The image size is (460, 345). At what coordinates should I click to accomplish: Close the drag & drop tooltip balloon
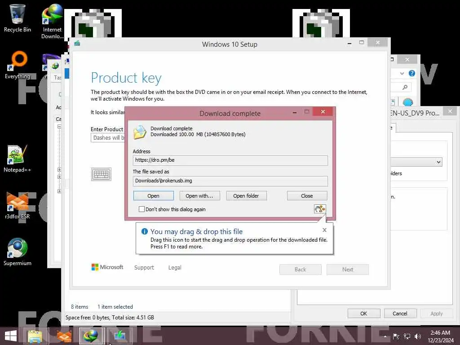click(x=324, y=230)
